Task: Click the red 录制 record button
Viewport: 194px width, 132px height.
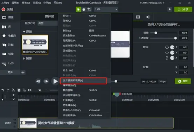Action: point(7,9)
